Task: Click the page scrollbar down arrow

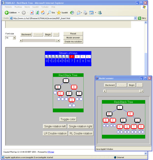Action: pyautogui.click(x=146, y=153)
